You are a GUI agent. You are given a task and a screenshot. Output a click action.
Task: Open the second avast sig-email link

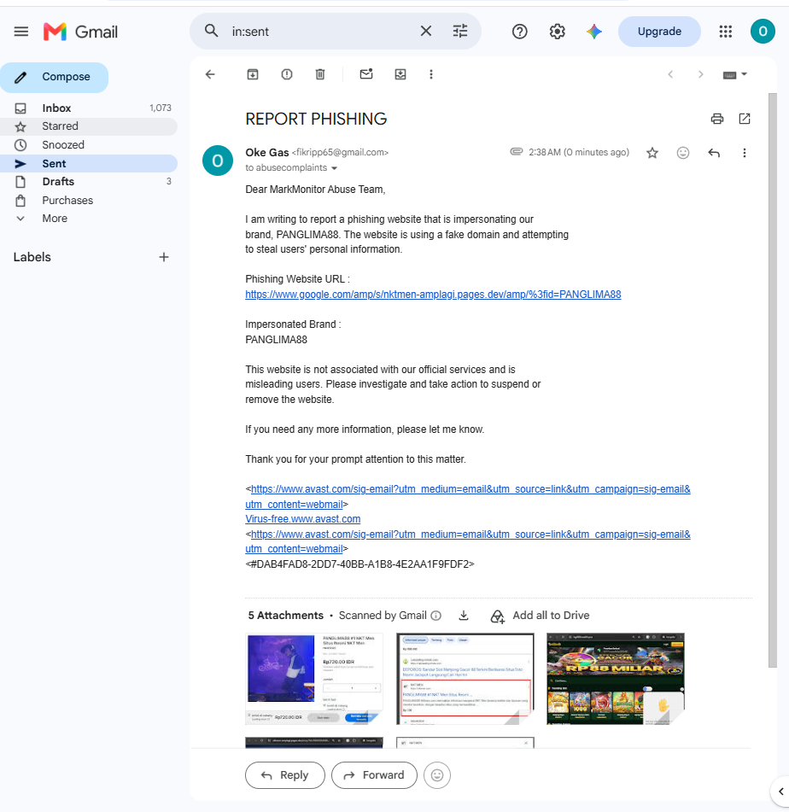[468, 541]
